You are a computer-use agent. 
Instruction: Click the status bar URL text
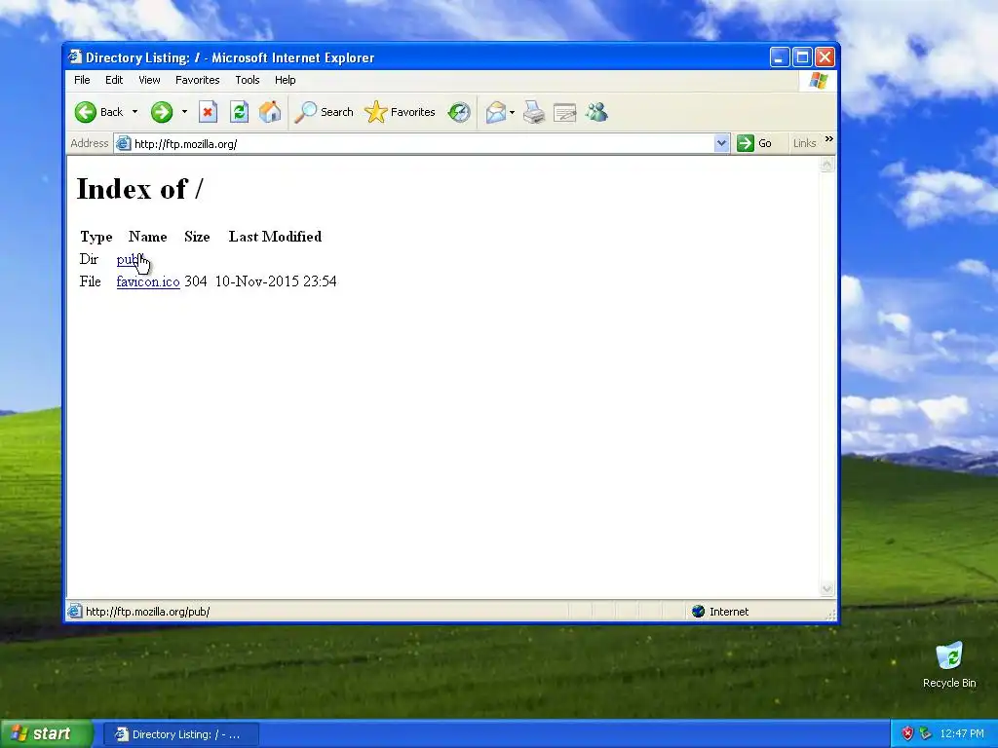click(148, 612)
